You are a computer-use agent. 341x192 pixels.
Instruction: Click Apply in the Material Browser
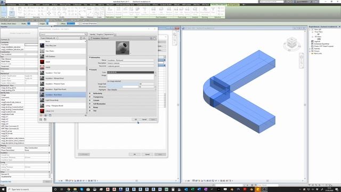click(x=153, y=119)
